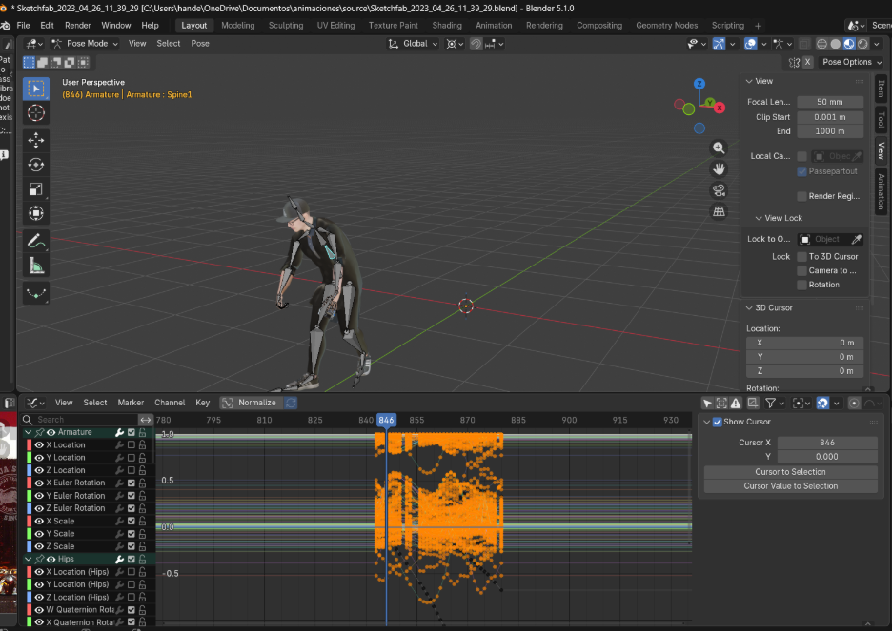Screen dimensions: 892x631
Task: Toggle the Normalize button
Action: (x=250, y=403)
